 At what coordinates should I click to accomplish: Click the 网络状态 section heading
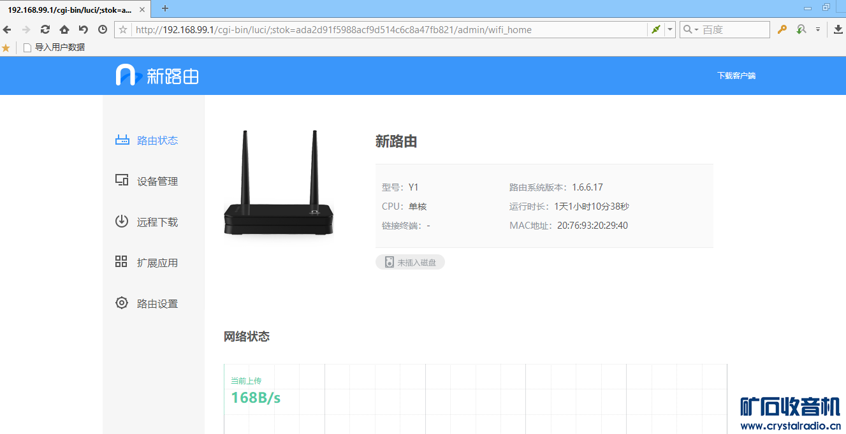[247, 336]
